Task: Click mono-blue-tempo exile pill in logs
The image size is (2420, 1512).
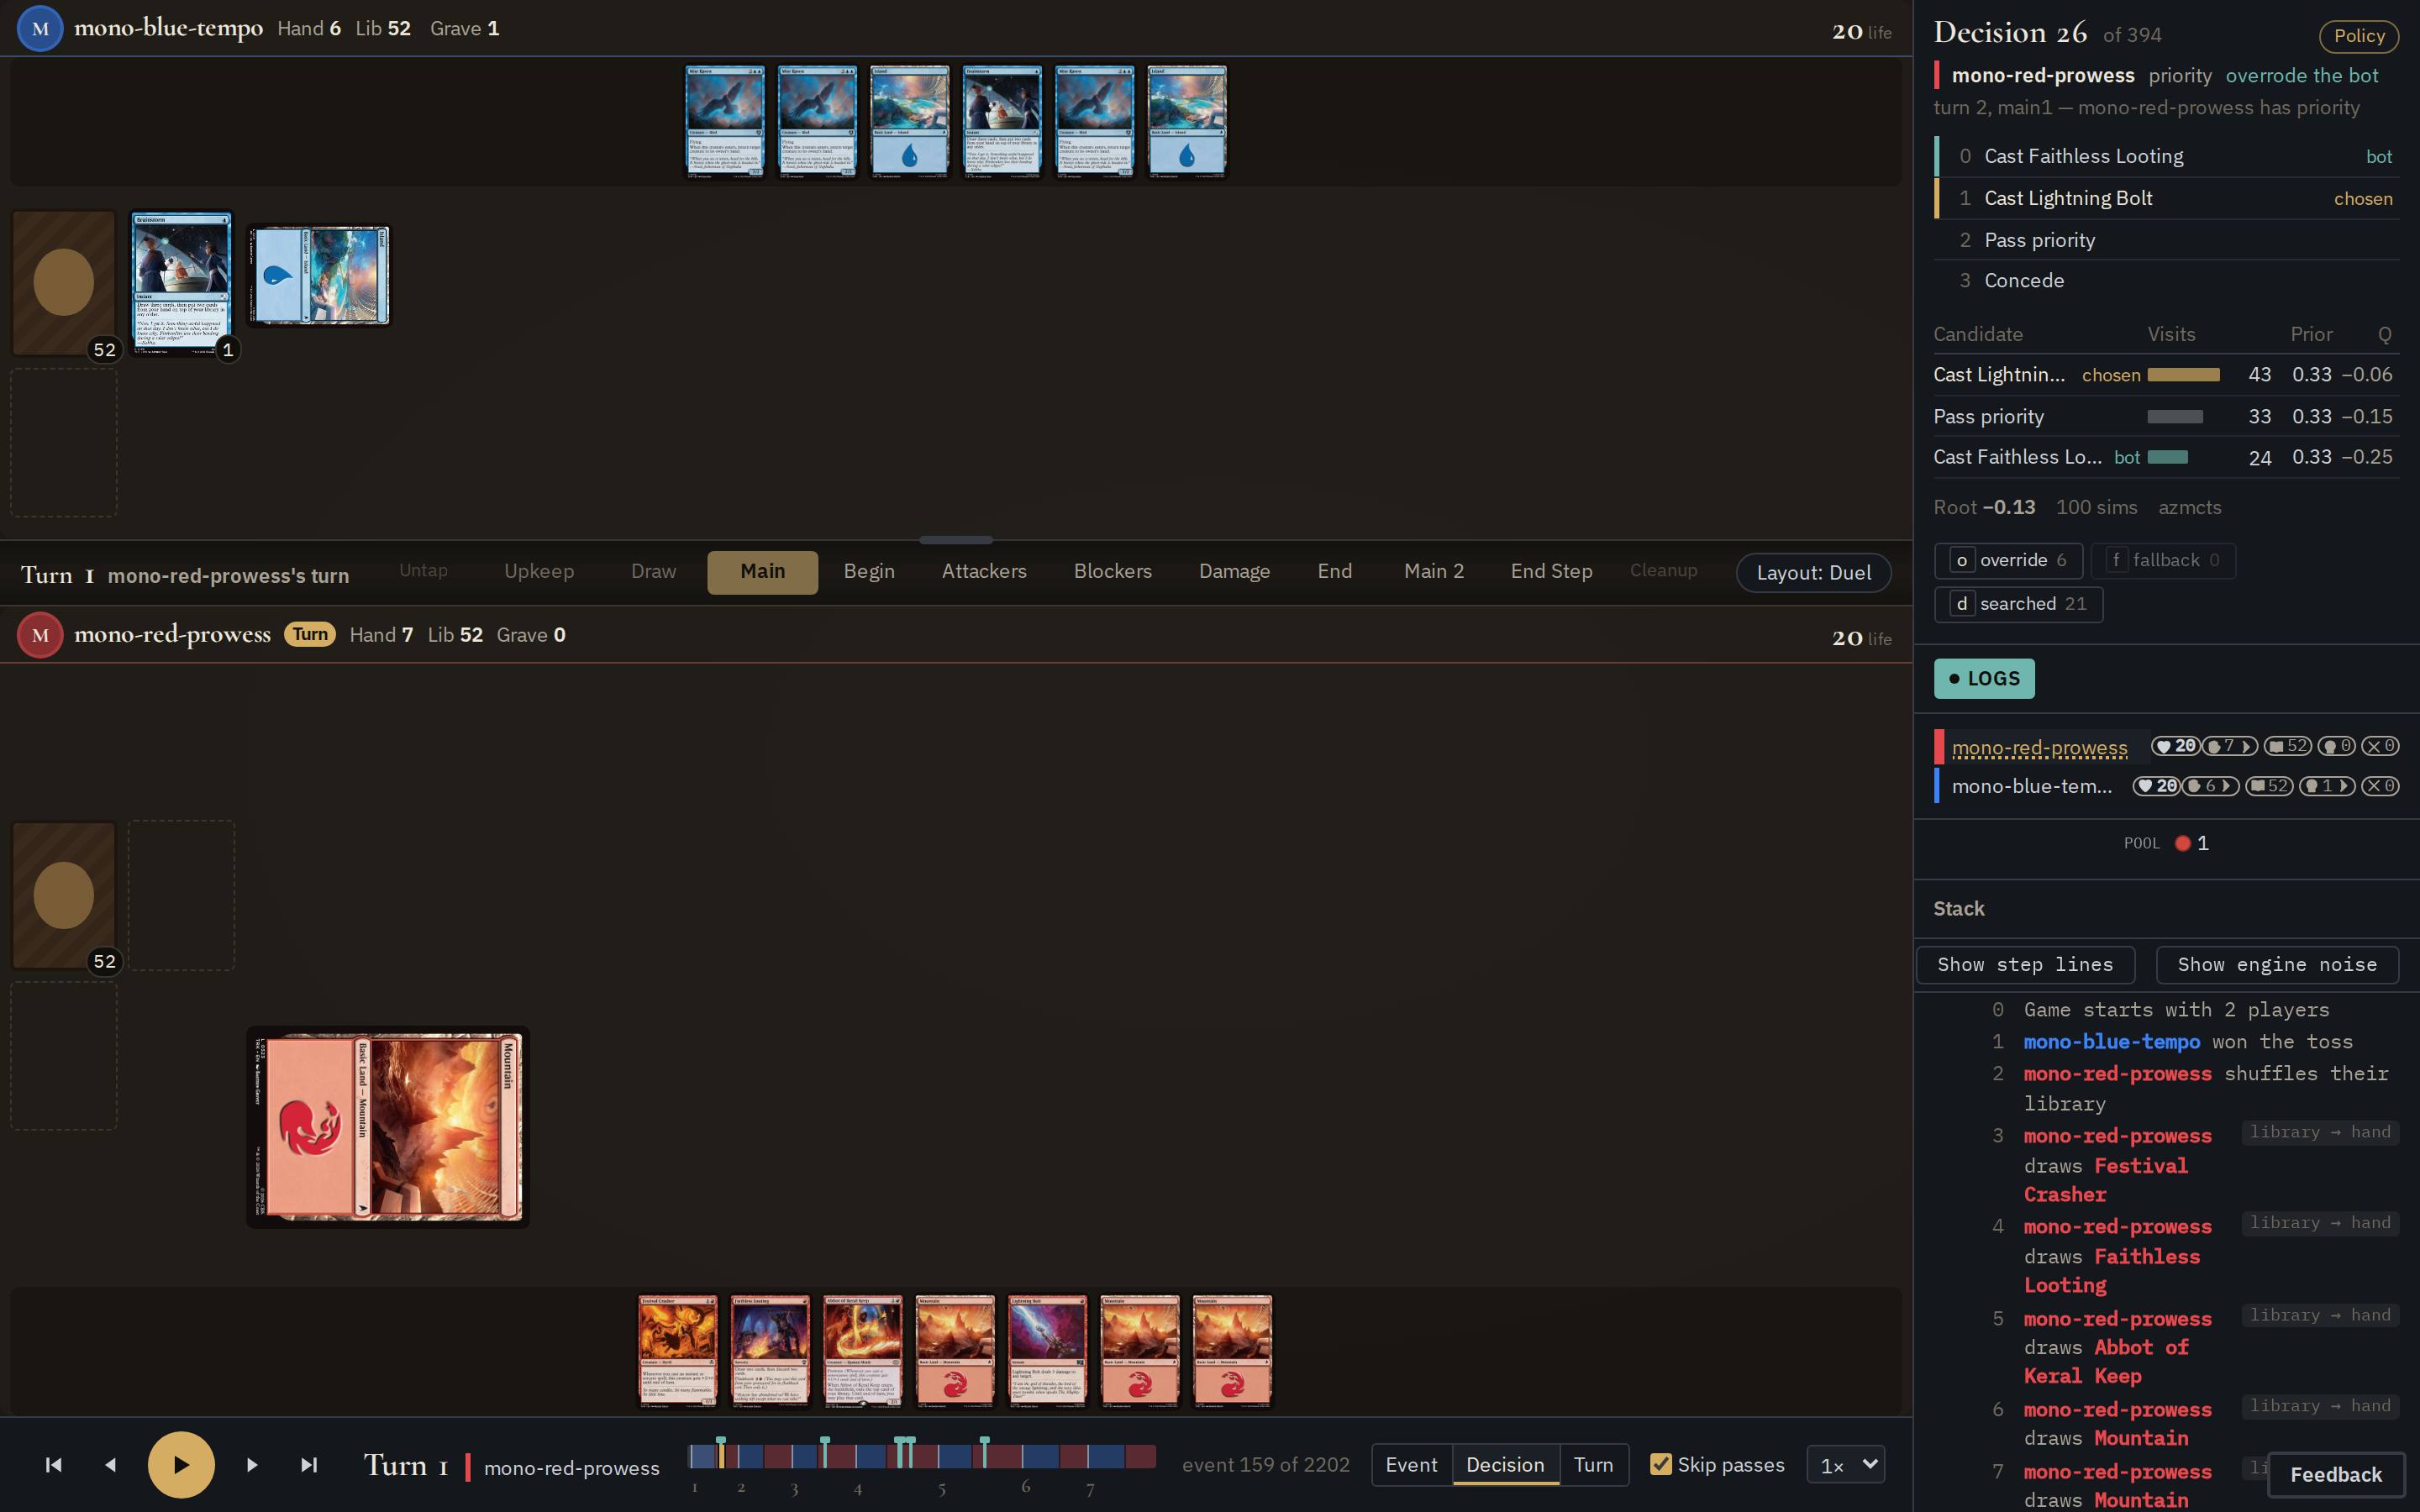Action: click(x=2380, y=786)
